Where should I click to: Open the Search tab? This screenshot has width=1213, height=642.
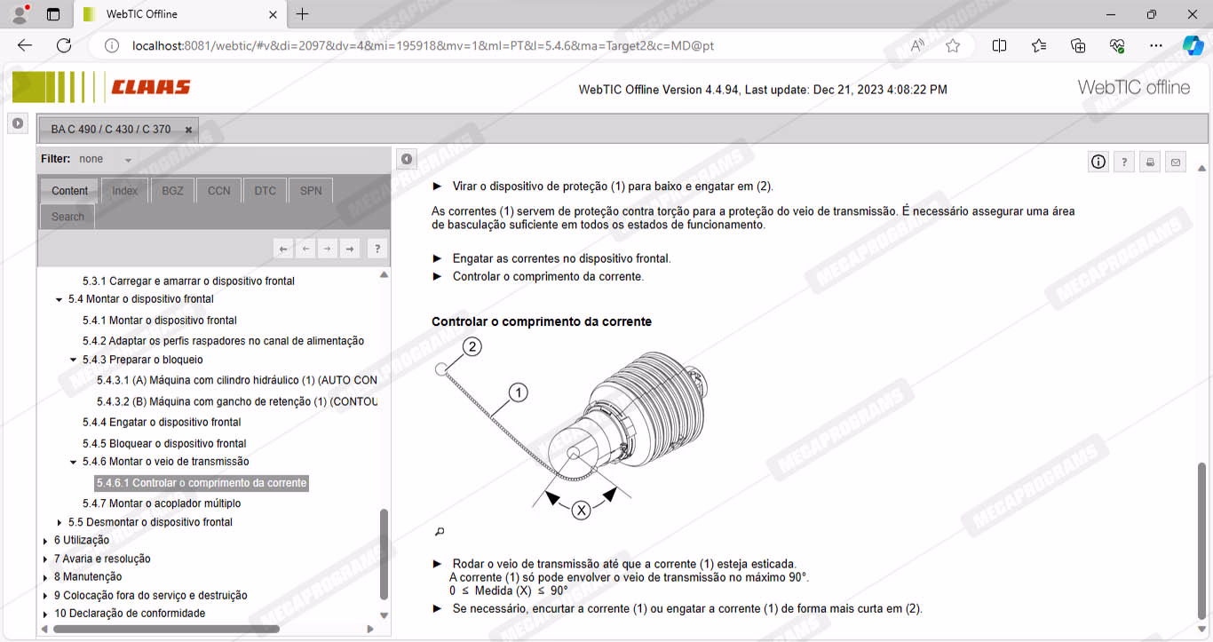[x=67, y=217]
